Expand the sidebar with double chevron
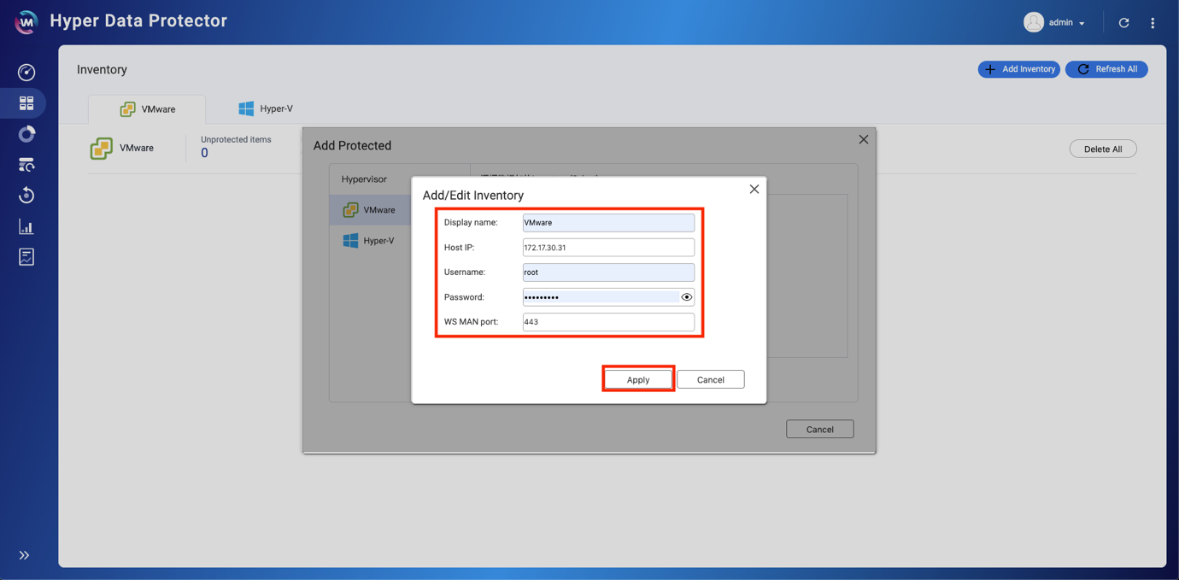The image size is (1179, 580). (24, 555)
